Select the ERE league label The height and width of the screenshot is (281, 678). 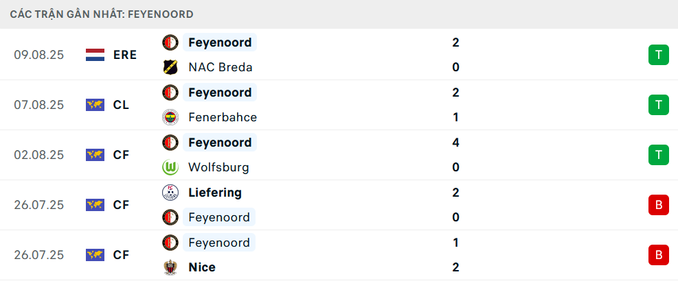pos(125,55)
